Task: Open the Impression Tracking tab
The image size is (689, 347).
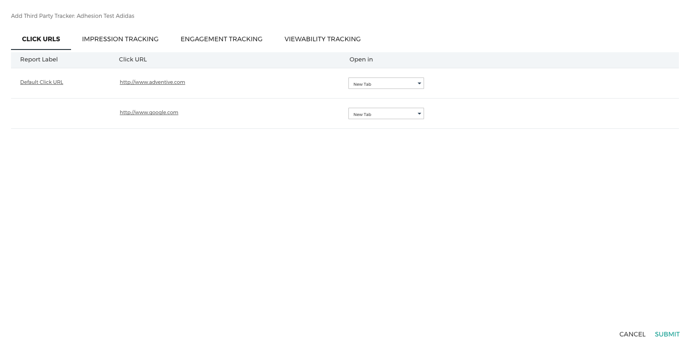Action: pyautogui.click(x=120, y=39)
